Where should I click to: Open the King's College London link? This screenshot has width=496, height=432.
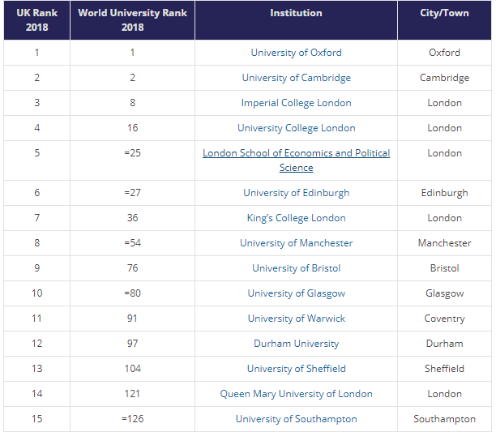pyautogui.click(x=296, y=218)
